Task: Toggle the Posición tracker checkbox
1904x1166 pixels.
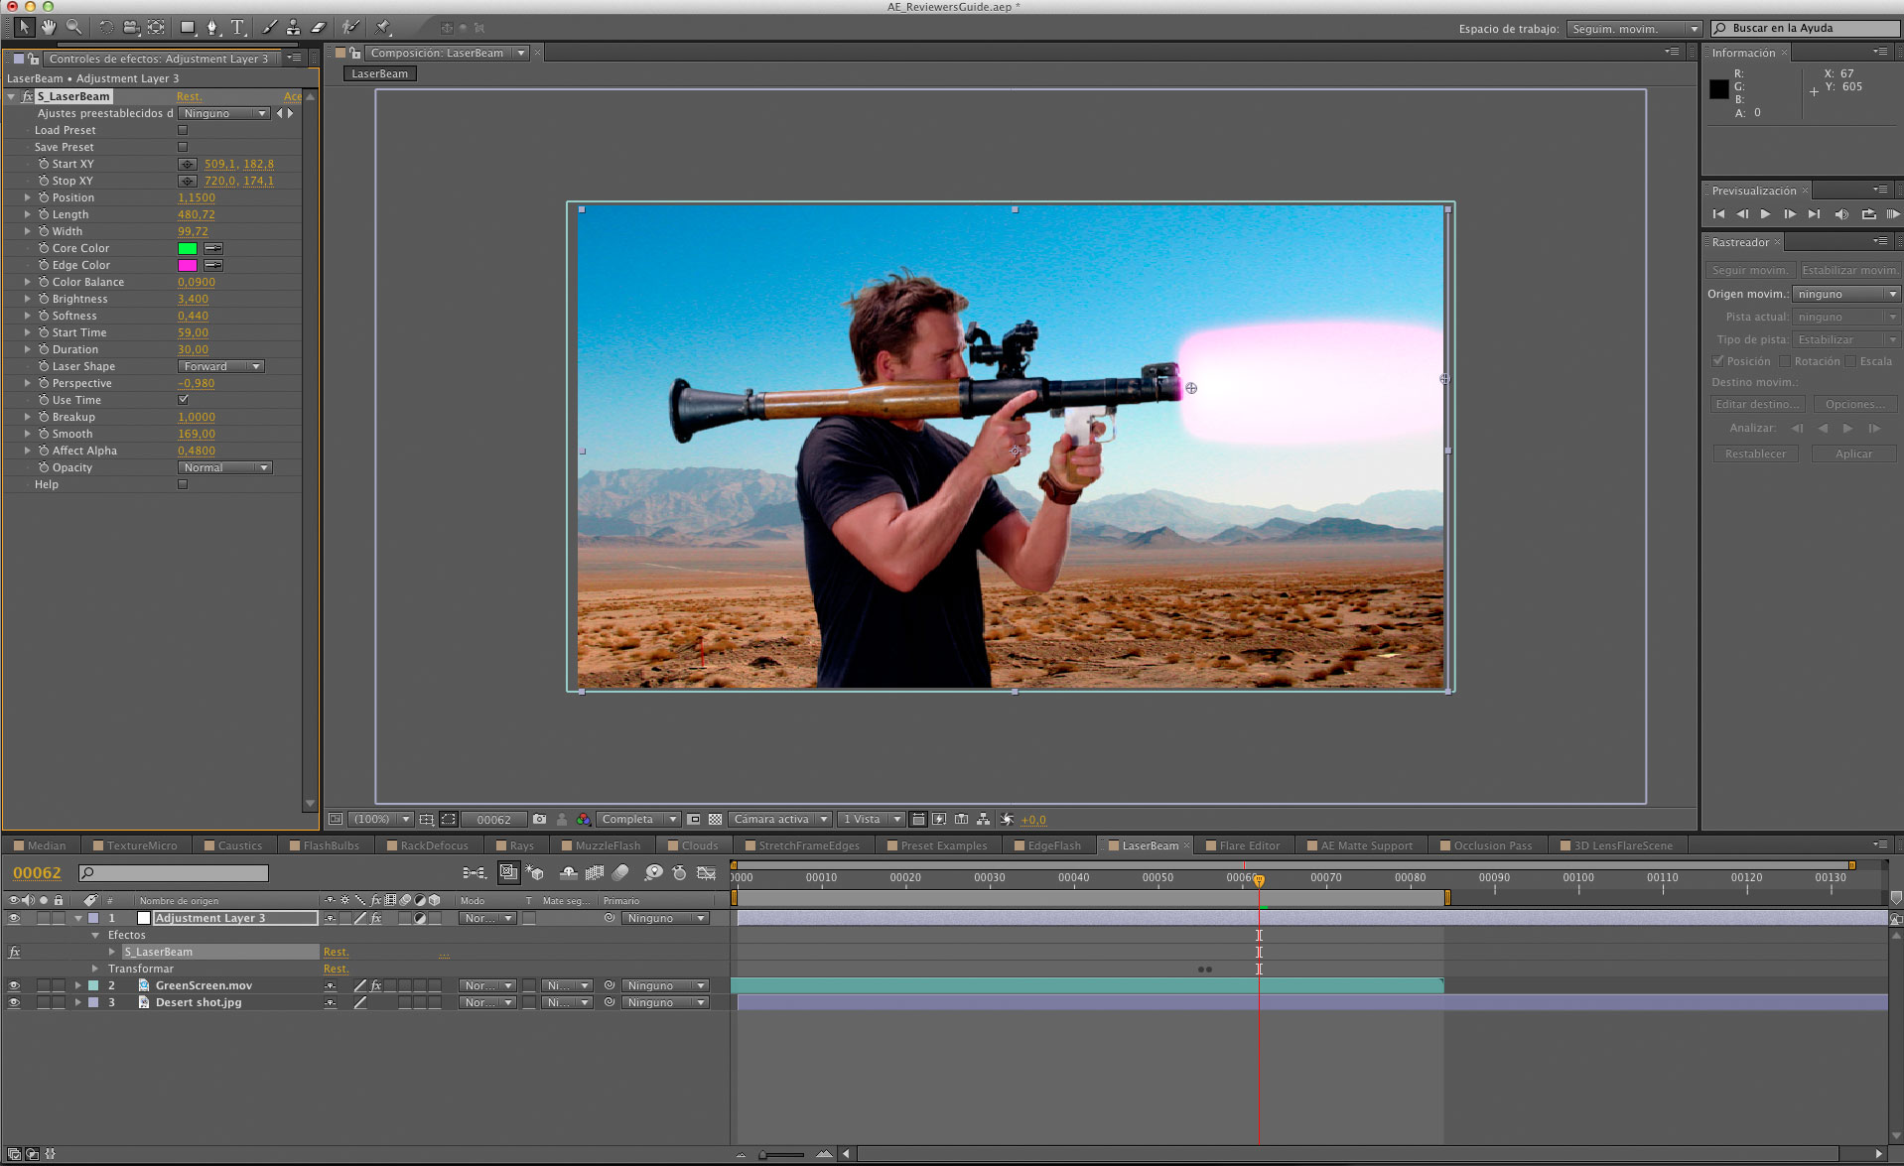Action: coord(1718,361)
